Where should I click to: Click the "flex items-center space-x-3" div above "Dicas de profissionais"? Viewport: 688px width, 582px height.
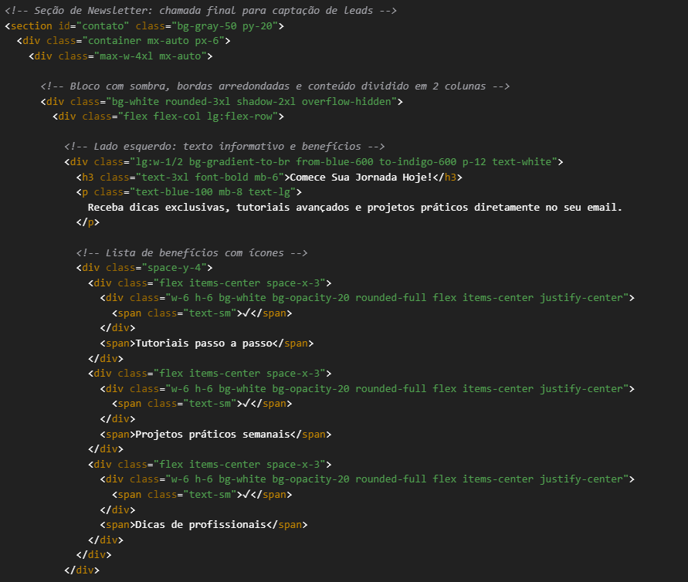(x=210, y=465)
